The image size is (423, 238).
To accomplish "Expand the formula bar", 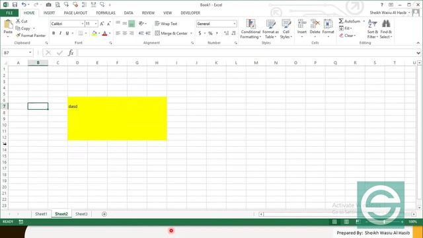I will point(418,53).
